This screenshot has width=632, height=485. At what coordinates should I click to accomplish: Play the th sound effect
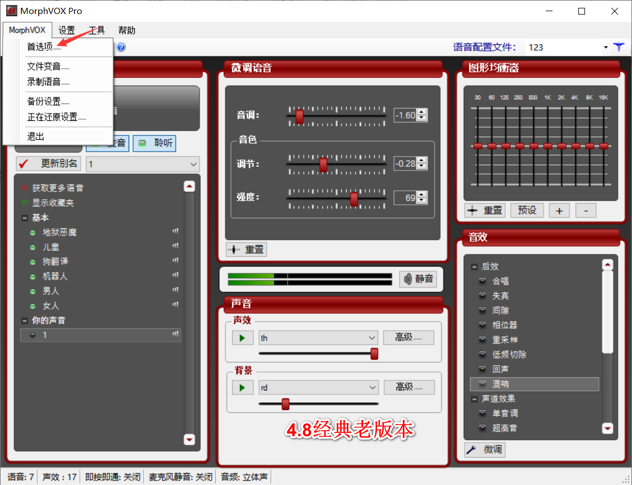pos(242,338)
